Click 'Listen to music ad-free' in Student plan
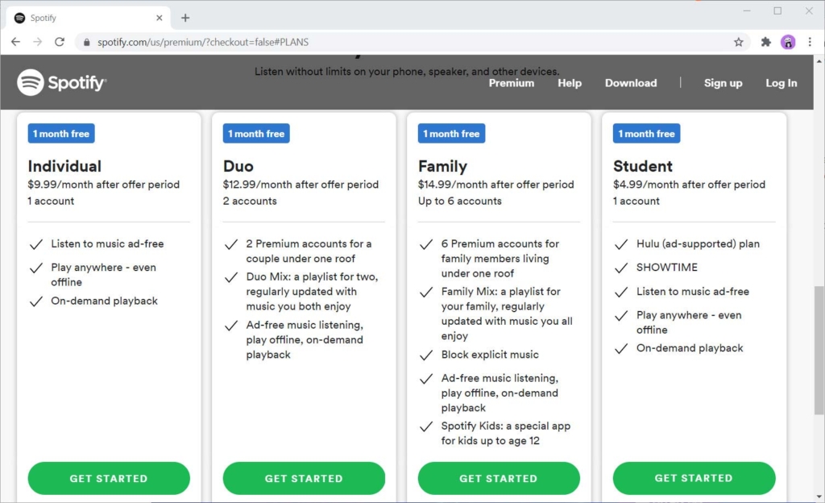Screen dimensions: 825x503 (693, 292)
